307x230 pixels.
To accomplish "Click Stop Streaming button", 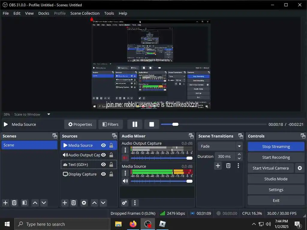I will tap(276, 146).
